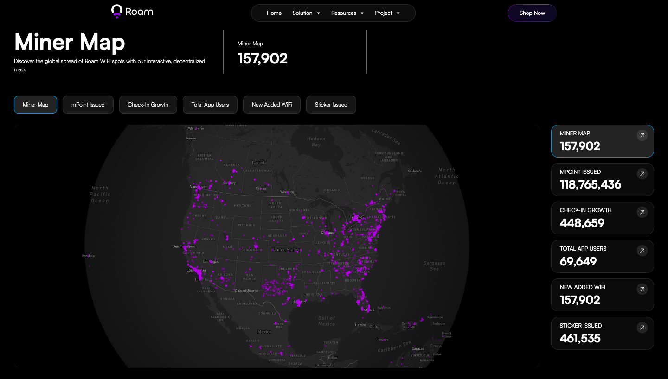Click the Caribbean Sea map label
Screen dimensions: 668x379
coord(394,346)
